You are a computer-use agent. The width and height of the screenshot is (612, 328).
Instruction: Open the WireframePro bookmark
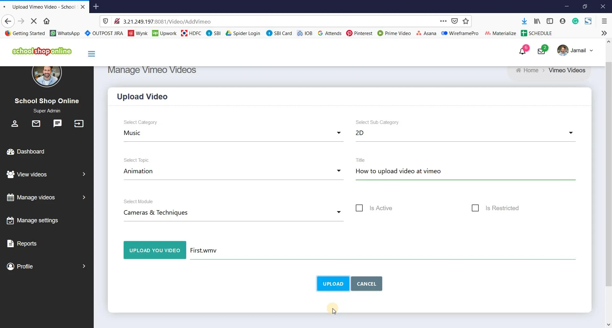460,33
